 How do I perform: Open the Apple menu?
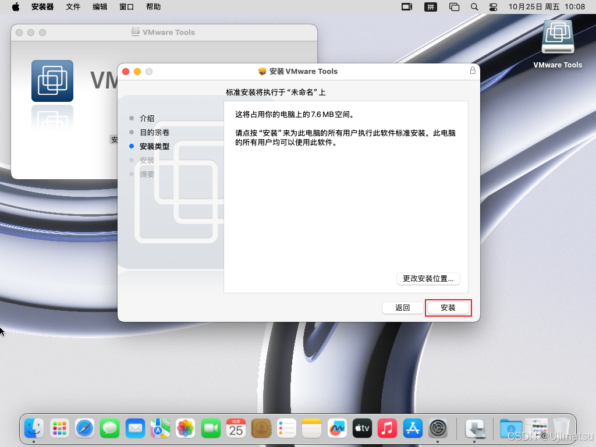(16, 7)
